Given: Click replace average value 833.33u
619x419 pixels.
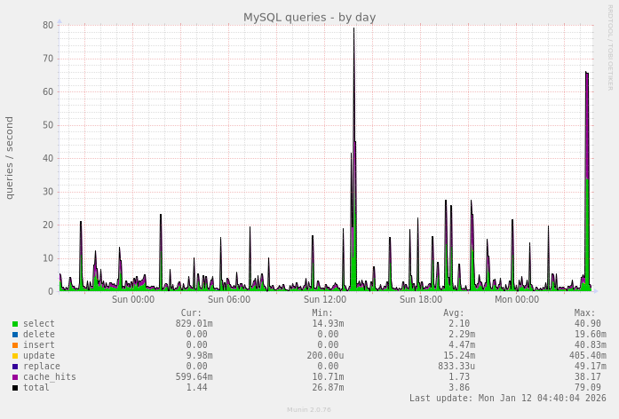Looking at the screenshot, I should coord(456,366).
